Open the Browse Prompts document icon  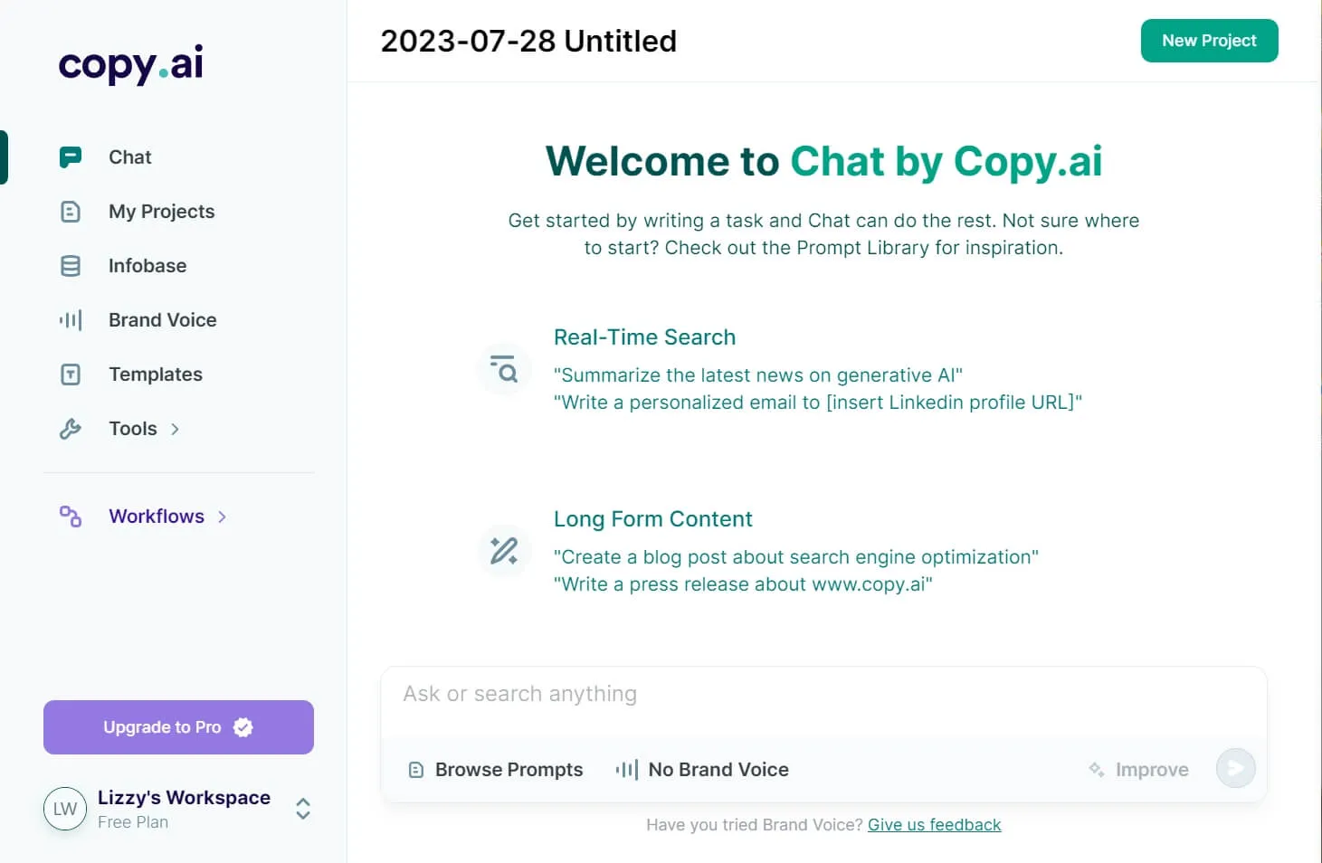click(x=416, y=769)
